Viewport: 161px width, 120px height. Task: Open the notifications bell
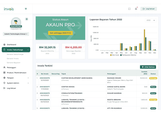(x=136, y=9)
